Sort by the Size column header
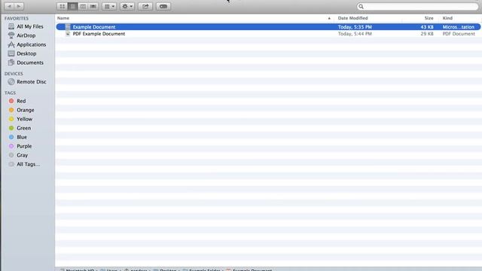The image size is (482, 271). tap(429, 18)
